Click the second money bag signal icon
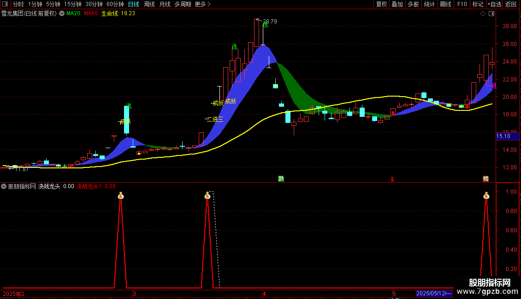Image resolution: width=521 pixels, height=299 pixels. 207,195
